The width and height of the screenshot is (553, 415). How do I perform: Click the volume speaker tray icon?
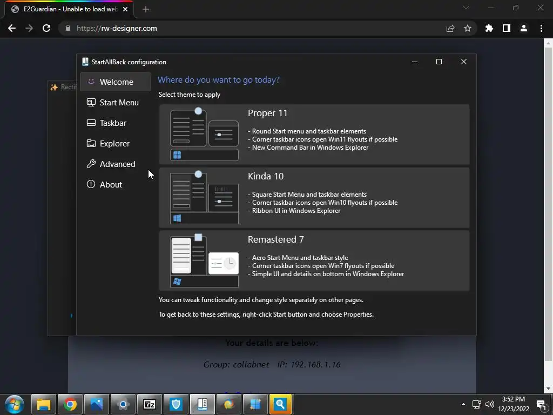pyautogui.click(x=489, y=404)
